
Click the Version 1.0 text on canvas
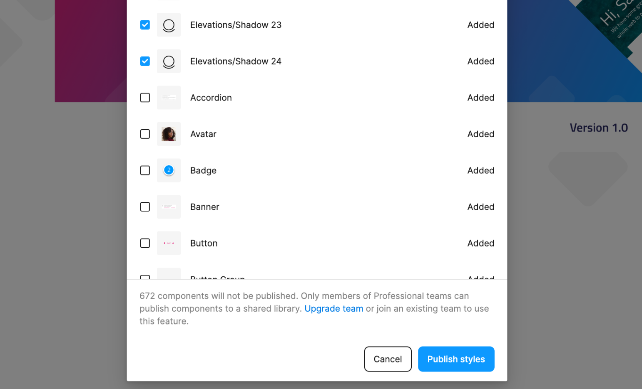coord(598,128)
